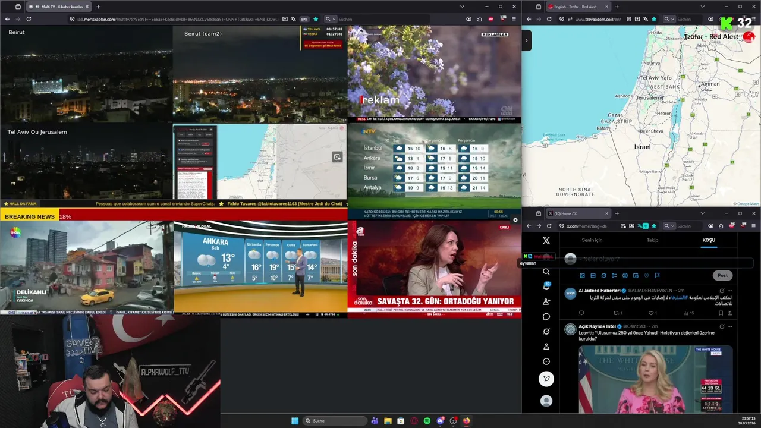761x428 pixels.
Task: Play the White House briefing video
Action: coord(656,379)
